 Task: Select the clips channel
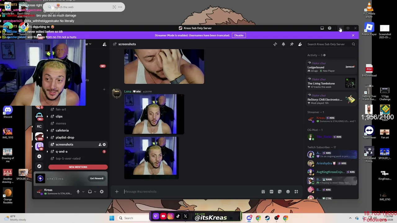click(59, 116)
